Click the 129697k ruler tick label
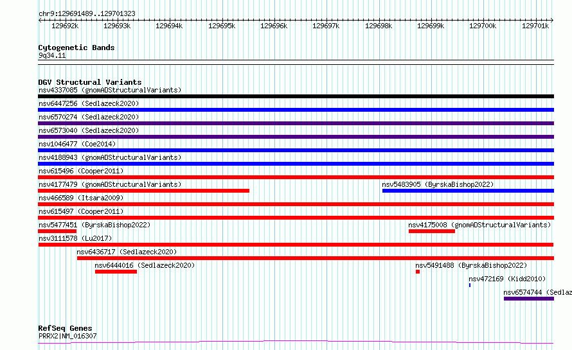572x350 pixels. 326,26
